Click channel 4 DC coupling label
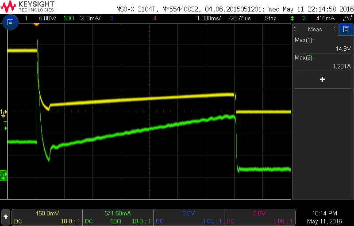 pyautogui.click(x=230, y=221)
